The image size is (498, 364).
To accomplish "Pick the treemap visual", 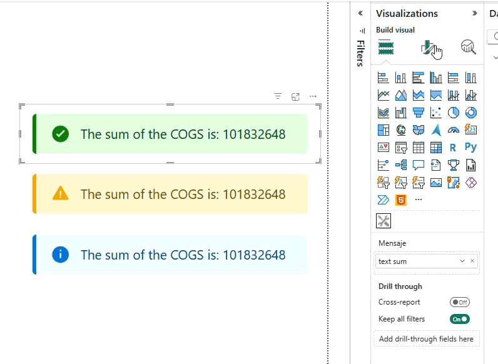I will (384, 130).
